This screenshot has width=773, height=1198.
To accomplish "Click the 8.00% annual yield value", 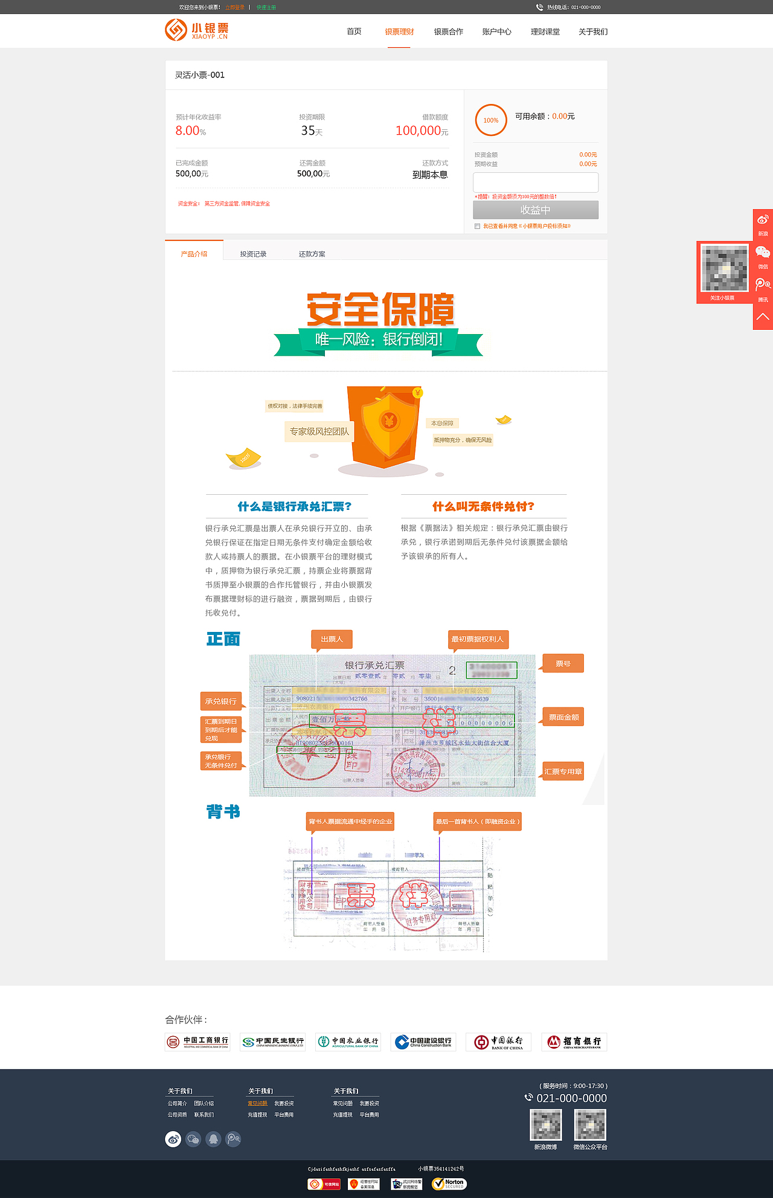I will pyautogui.click(x=190, y=130).
